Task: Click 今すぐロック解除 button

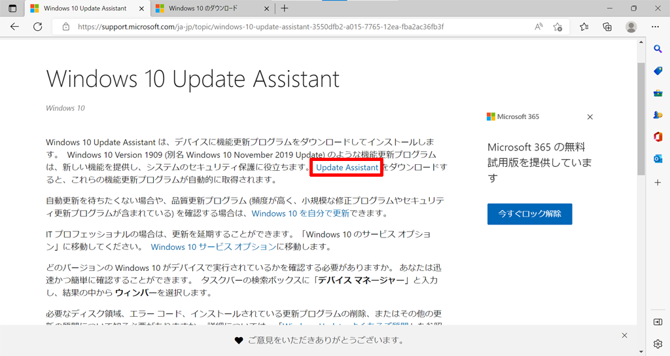Action: tap(529, 214)
